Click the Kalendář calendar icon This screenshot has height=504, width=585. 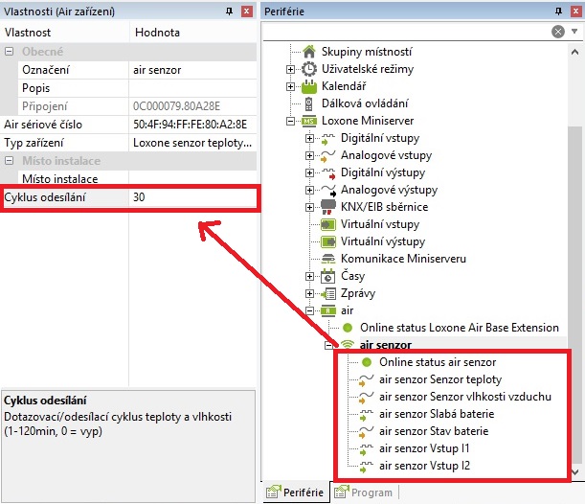(x=309, y=86)
